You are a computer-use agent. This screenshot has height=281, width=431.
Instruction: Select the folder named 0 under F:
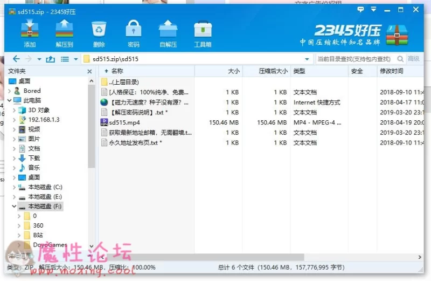pos(34,216)
